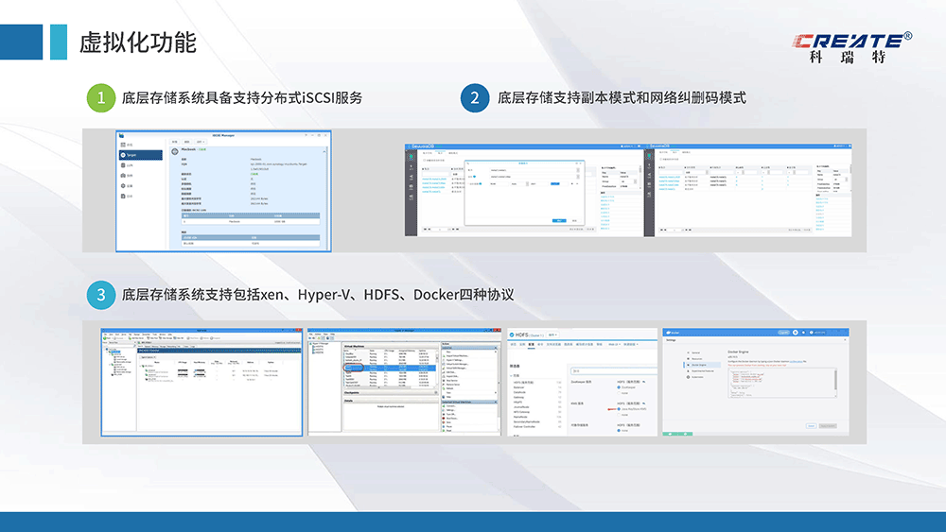Viewport: 946px width, 532px height.
Task: Click the help question mark in iSCSI Manager title bar
Action: pyautogui.click(x=306, y=135)
